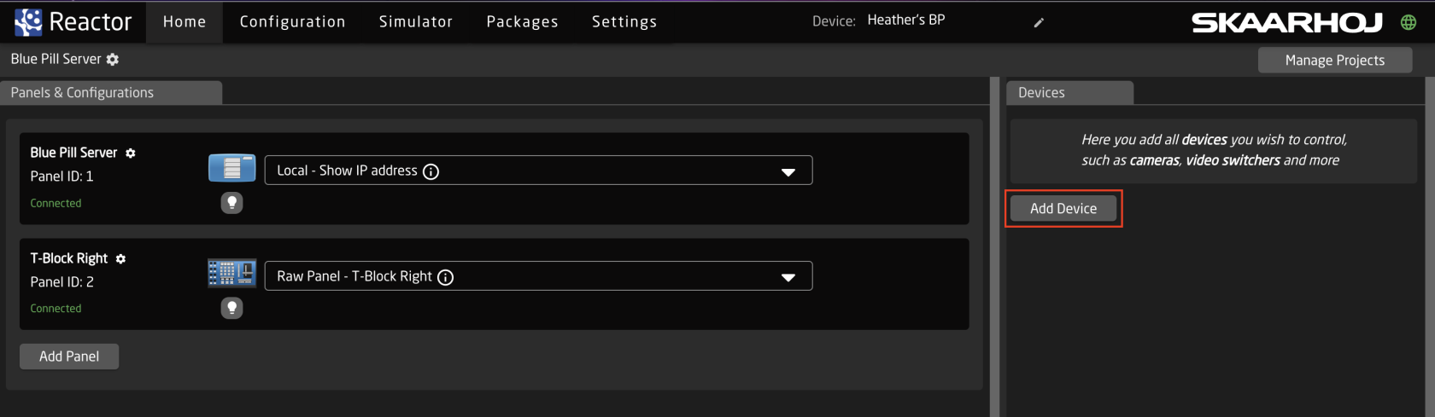Click the lightbulb identify icon for T-Block Right
Viewport: 1435px width, 417px height.
coord(231,308)
